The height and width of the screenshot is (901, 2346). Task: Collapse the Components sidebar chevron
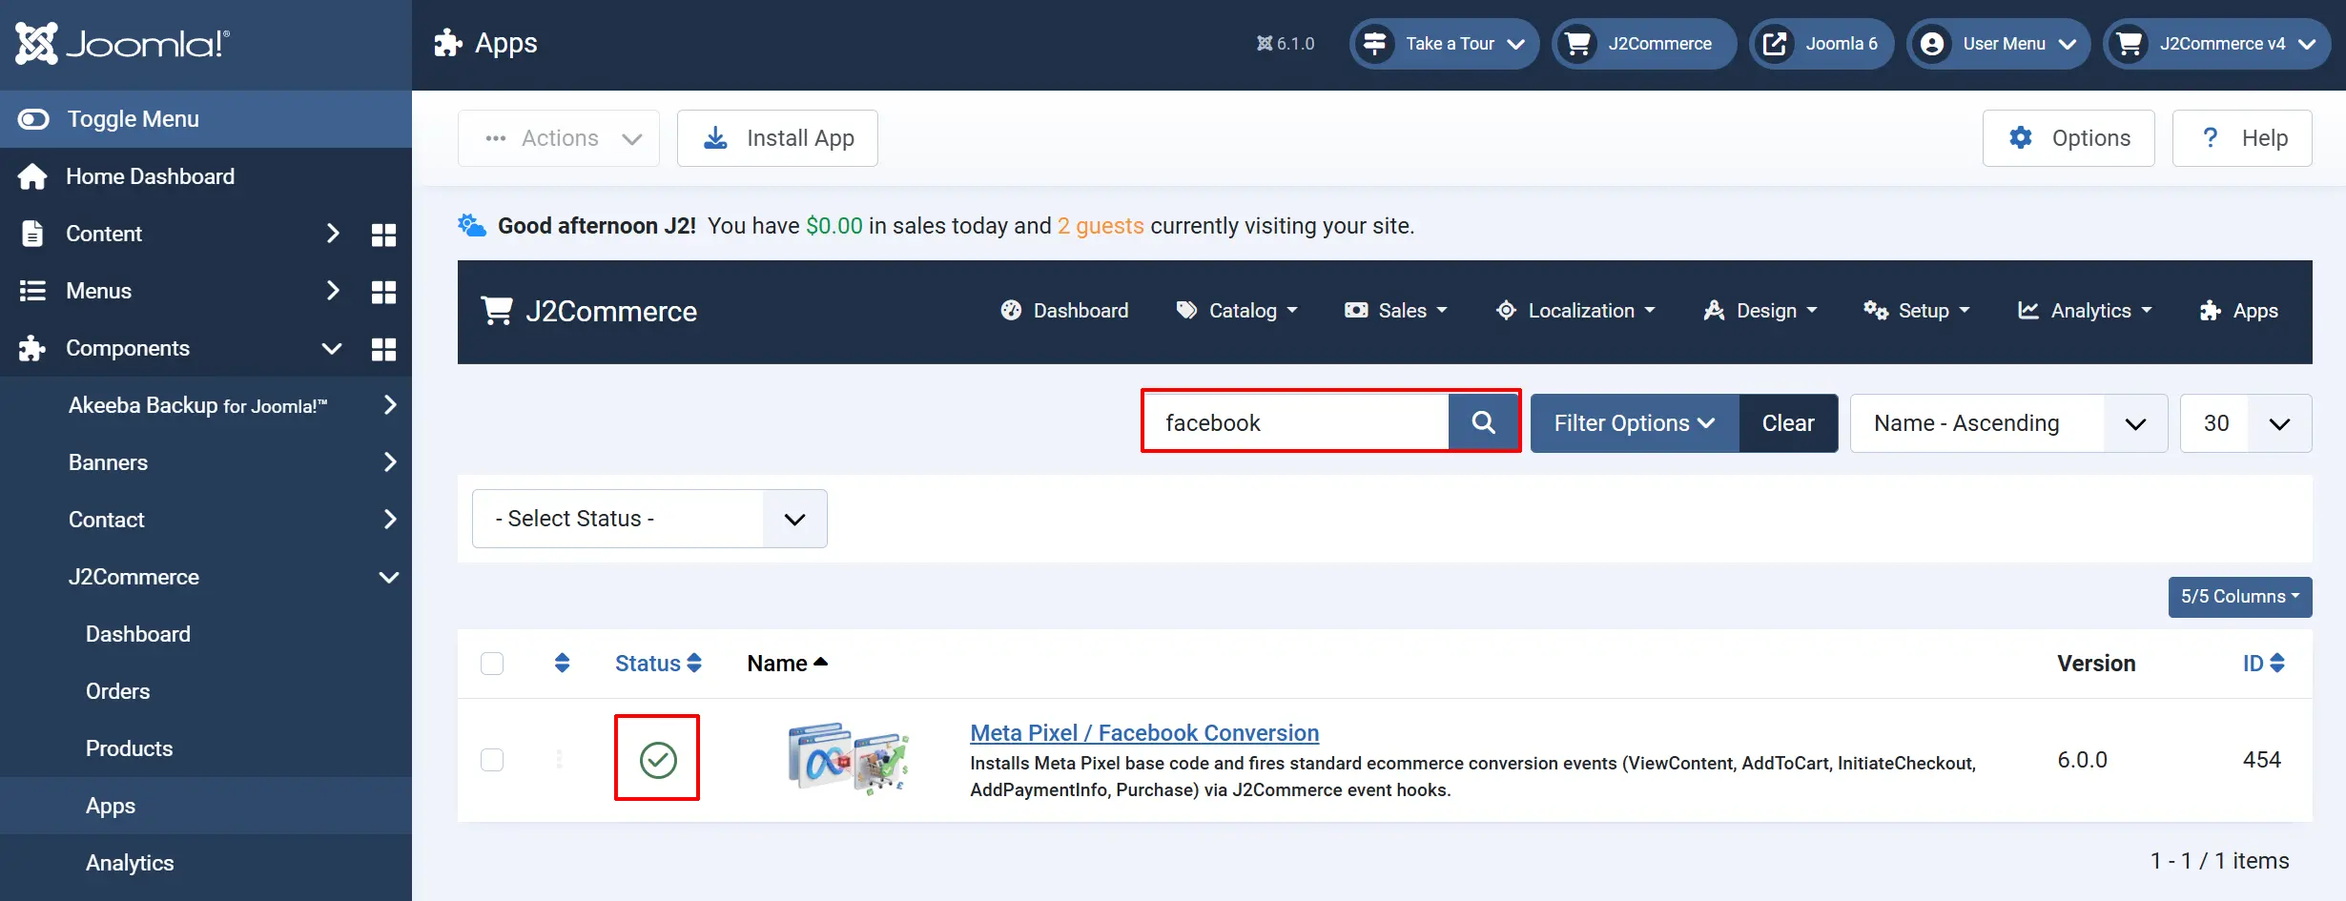click(x=332, y=348)
